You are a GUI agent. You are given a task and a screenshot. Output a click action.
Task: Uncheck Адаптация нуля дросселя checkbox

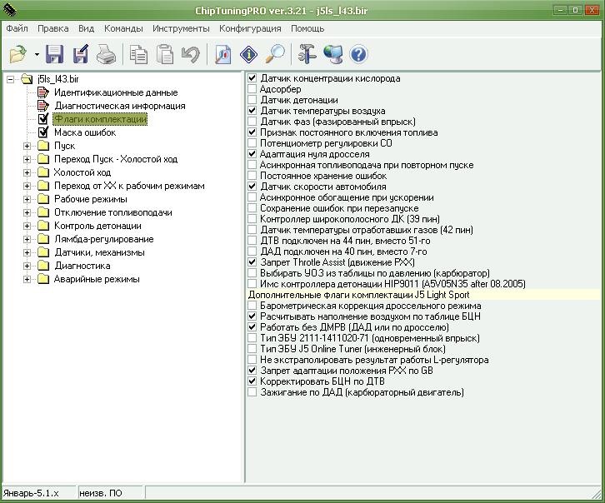[x=252, y=154]
